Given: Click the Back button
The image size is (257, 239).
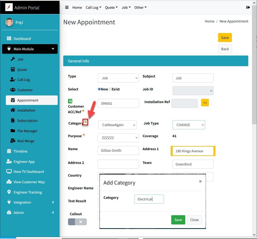Looking at the screenshot, I should click(x=225, y=49).
